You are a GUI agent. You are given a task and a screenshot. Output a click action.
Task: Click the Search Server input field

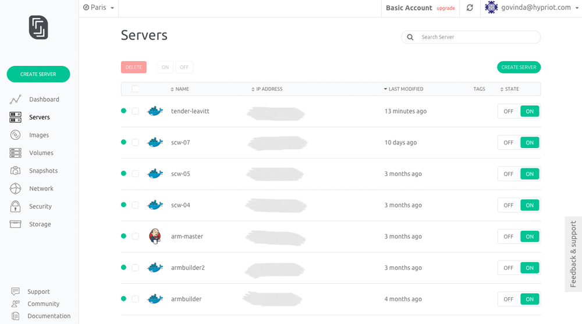[x=477, y=37]
